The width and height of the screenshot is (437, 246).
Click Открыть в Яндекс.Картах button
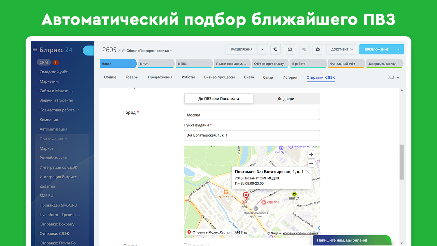coord(208,233)
